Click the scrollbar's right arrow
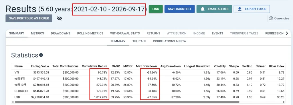The width and height of the screenshot is (293, 105). pyautogui.click(x=284, y=102)
